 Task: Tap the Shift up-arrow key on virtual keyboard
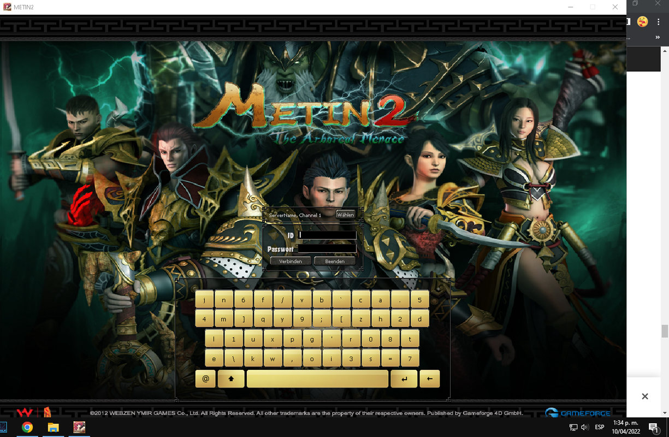coord(231,379)
